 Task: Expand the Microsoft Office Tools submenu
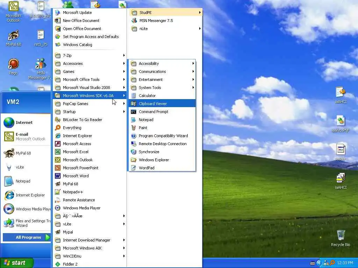(x=90, y=80)
